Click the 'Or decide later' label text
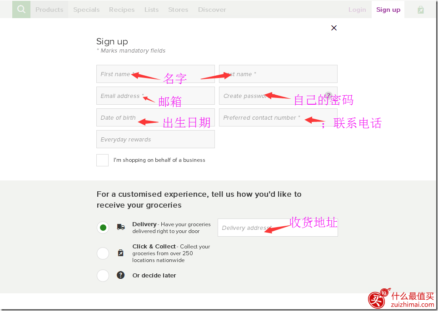The image size is (438, 311). 154,275
